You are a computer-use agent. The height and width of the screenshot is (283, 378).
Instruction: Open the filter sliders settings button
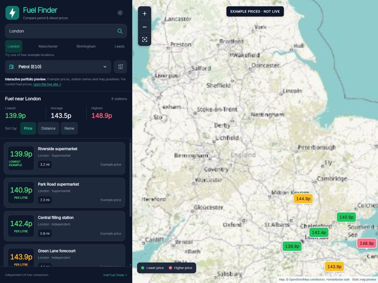click(120, 67)
